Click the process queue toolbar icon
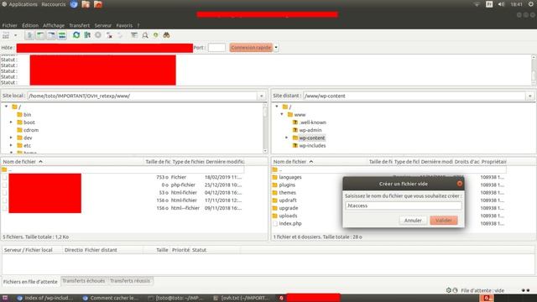 click(x=87, y=35)
